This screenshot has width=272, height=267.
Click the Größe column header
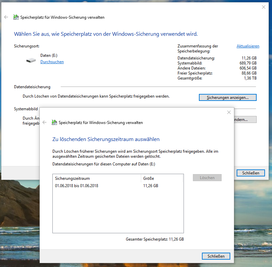[162, 178]
